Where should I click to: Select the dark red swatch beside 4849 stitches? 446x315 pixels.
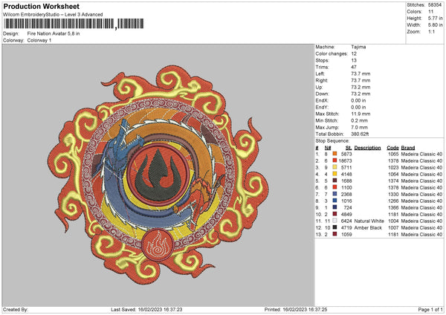[x=334, y=214]
